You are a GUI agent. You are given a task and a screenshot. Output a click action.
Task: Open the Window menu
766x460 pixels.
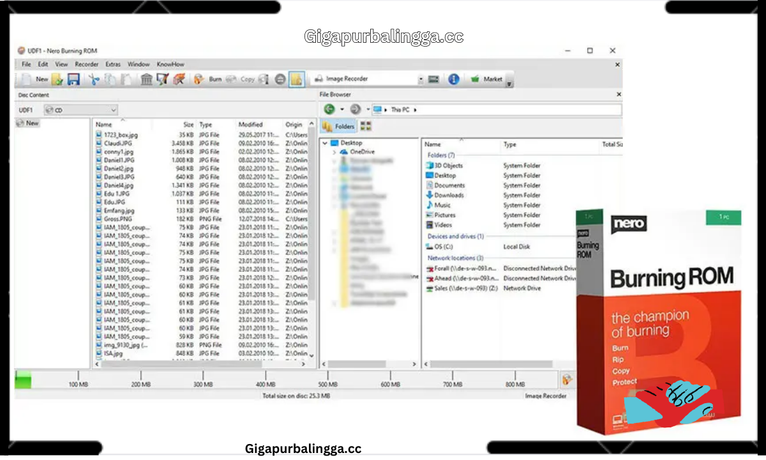139,64
